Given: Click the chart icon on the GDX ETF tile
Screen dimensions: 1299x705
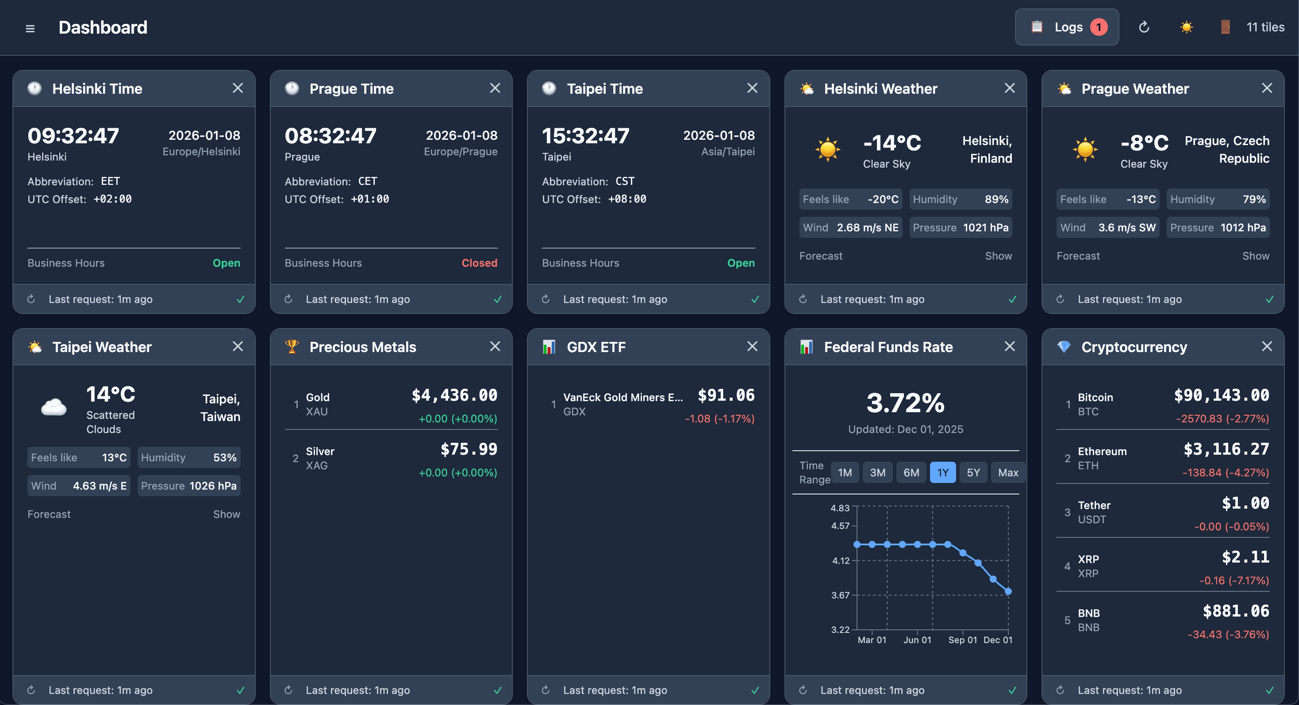Looking at the screenshot, I should pos(549,346).
